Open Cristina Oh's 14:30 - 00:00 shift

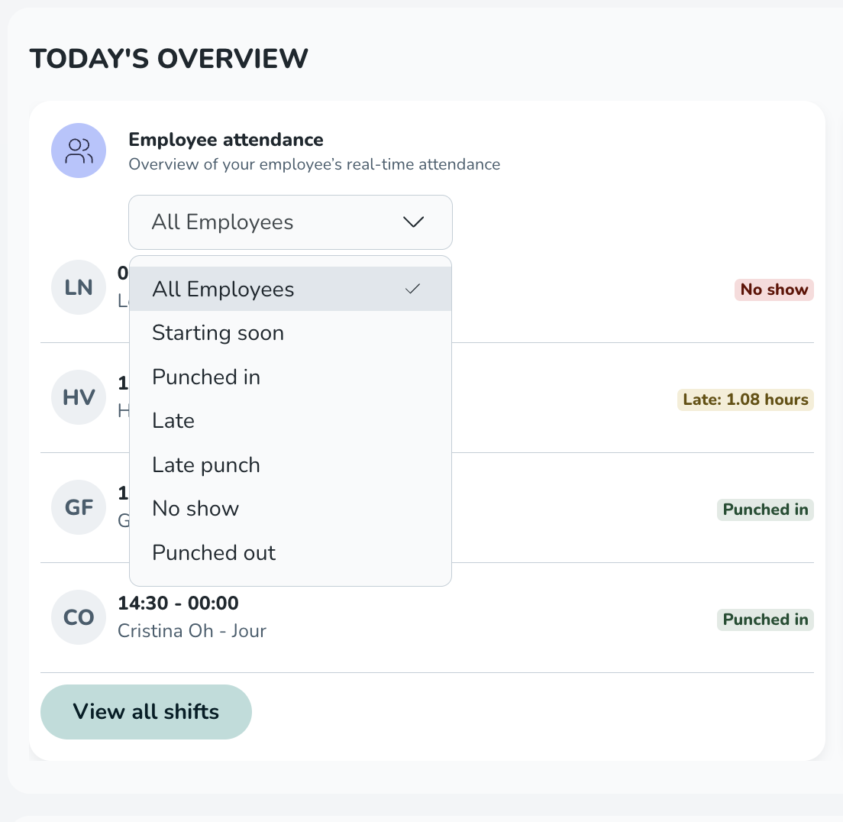[179, 604]
